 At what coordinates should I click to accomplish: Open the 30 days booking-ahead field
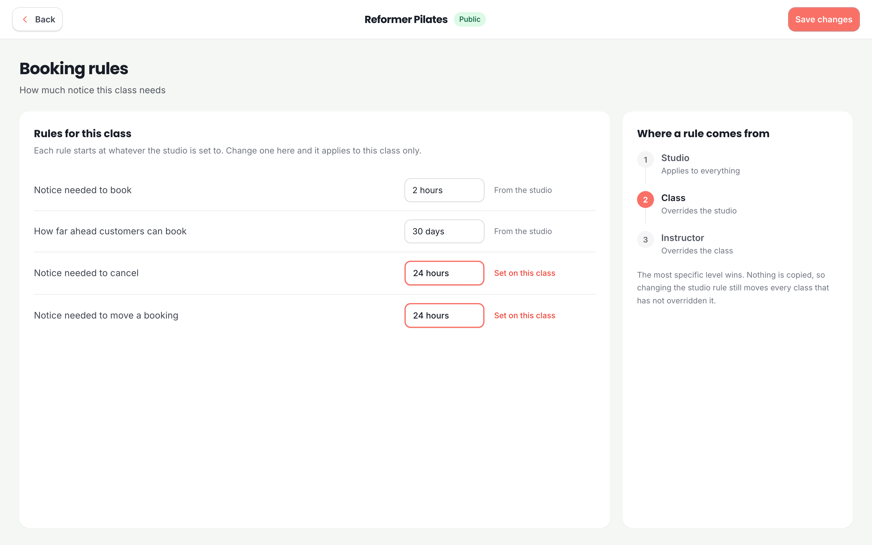[x=444, y=231]
